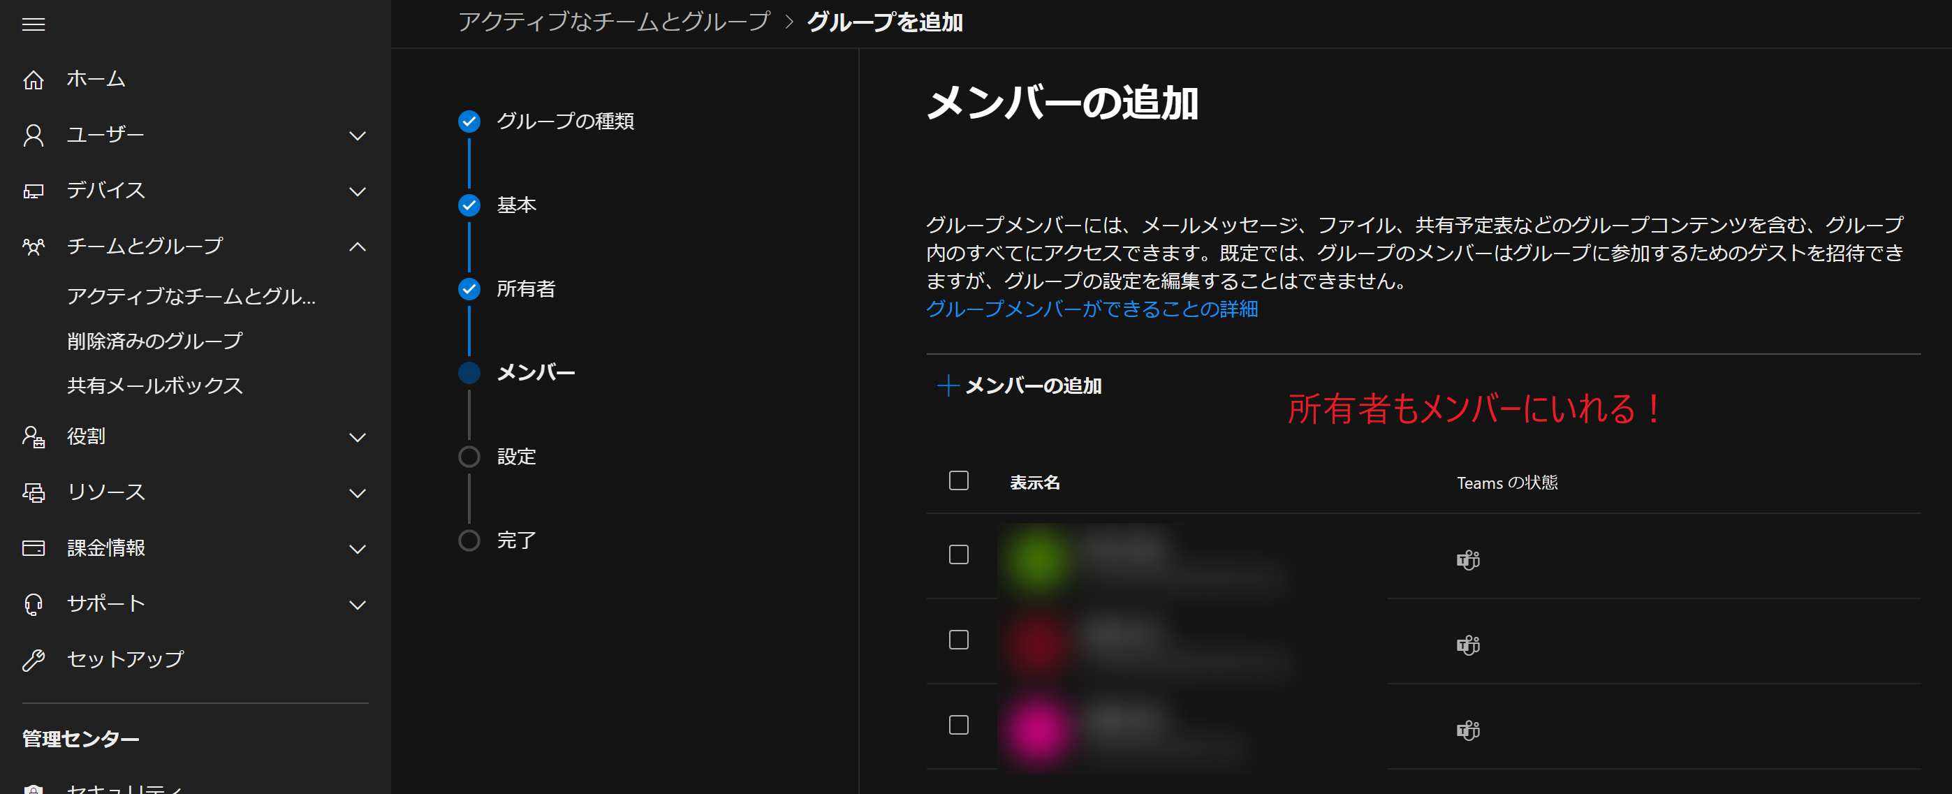Click the メンバーの追加 plus button

click(x=1019, y=385)
